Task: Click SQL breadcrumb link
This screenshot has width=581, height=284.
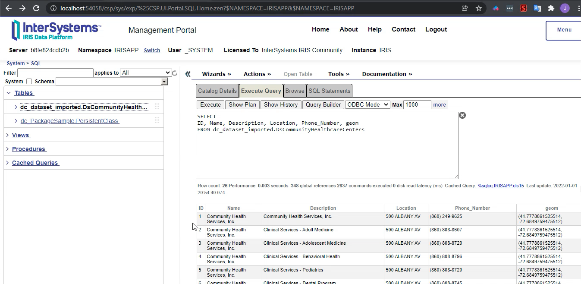Action: [36, 63]
